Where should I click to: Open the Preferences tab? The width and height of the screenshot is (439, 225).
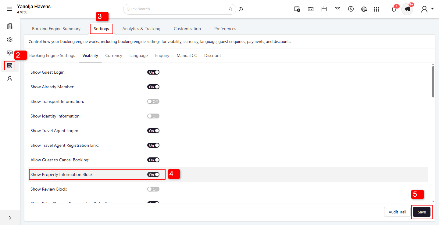(x=225, y=29)
